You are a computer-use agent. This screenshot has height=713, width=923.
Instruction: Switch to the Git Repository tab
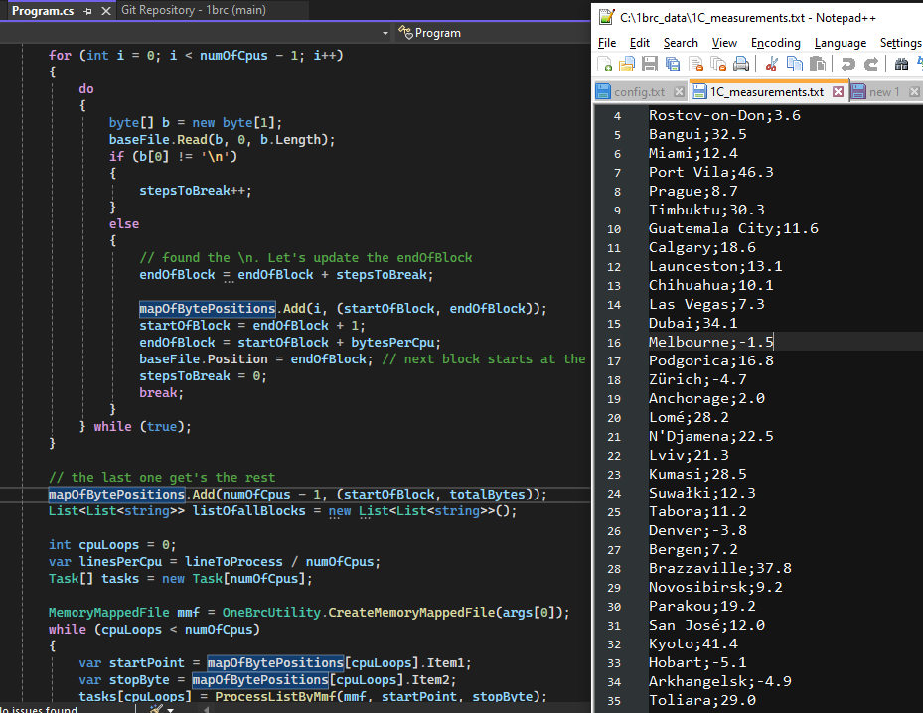point(193,10)
